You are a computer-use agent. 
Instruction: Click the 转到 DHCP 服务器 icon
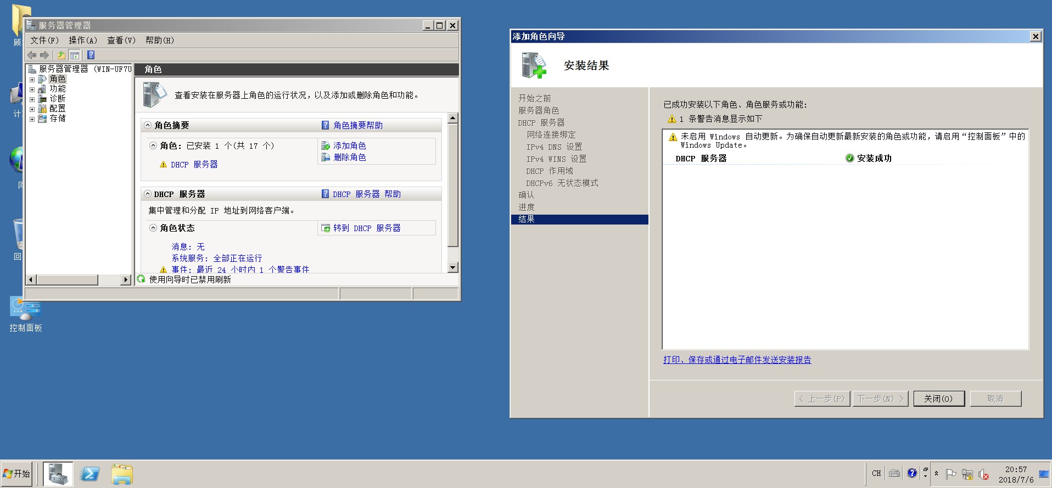(326, 228)
